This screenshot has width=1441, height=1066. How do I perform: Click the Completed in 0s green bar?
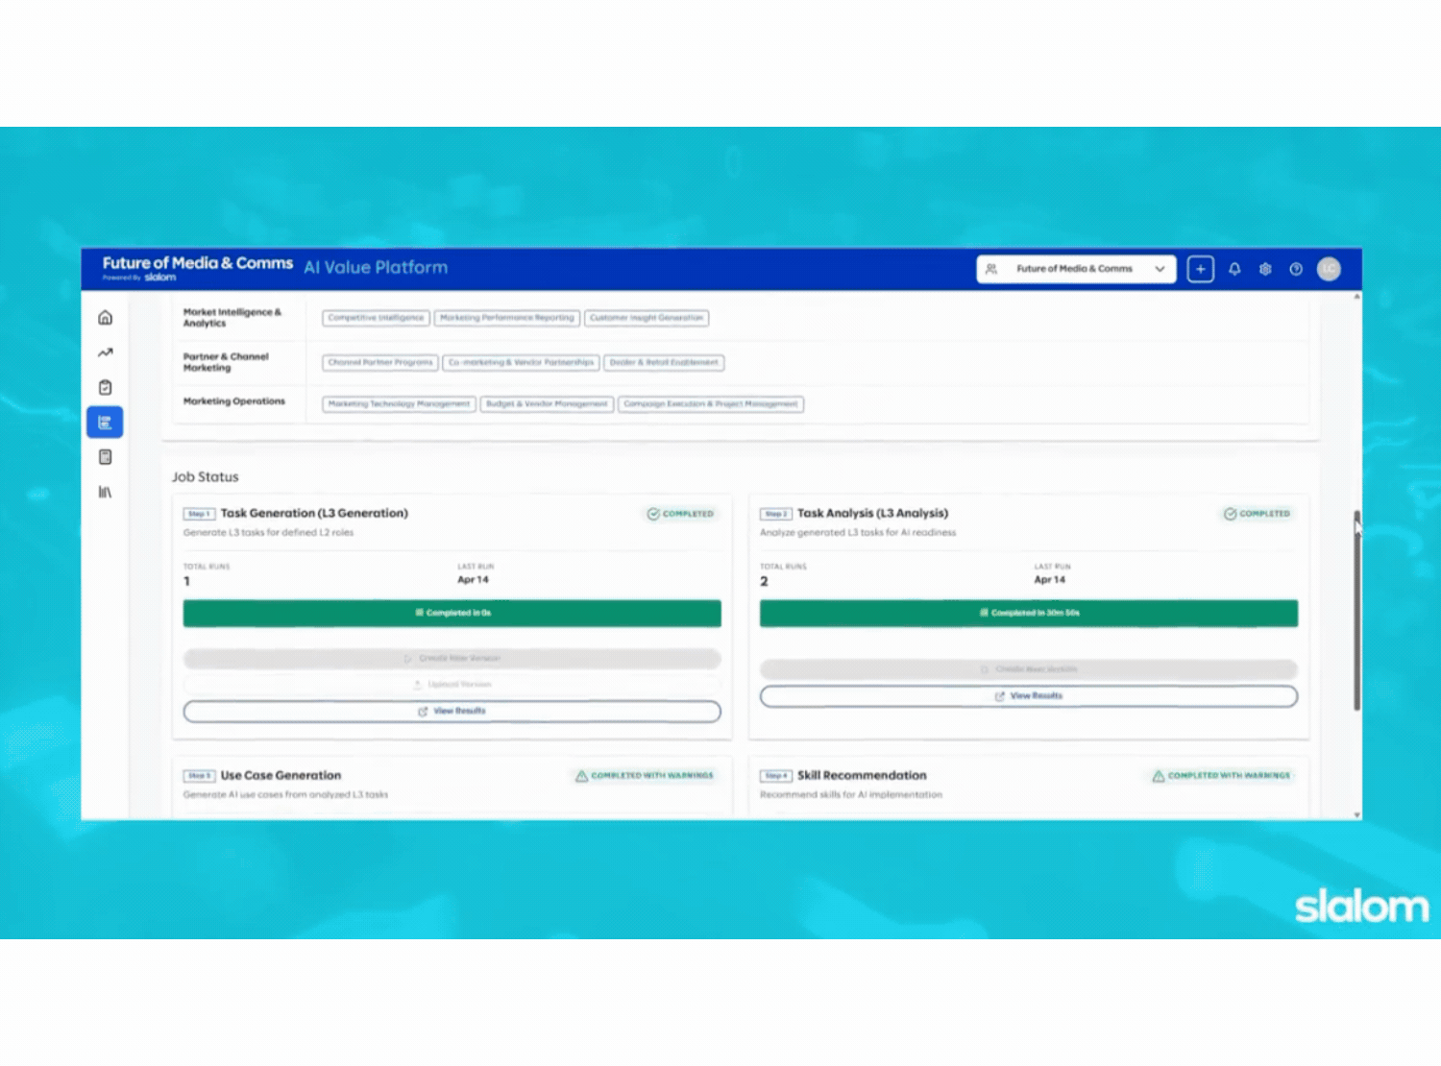click(452, 614)
